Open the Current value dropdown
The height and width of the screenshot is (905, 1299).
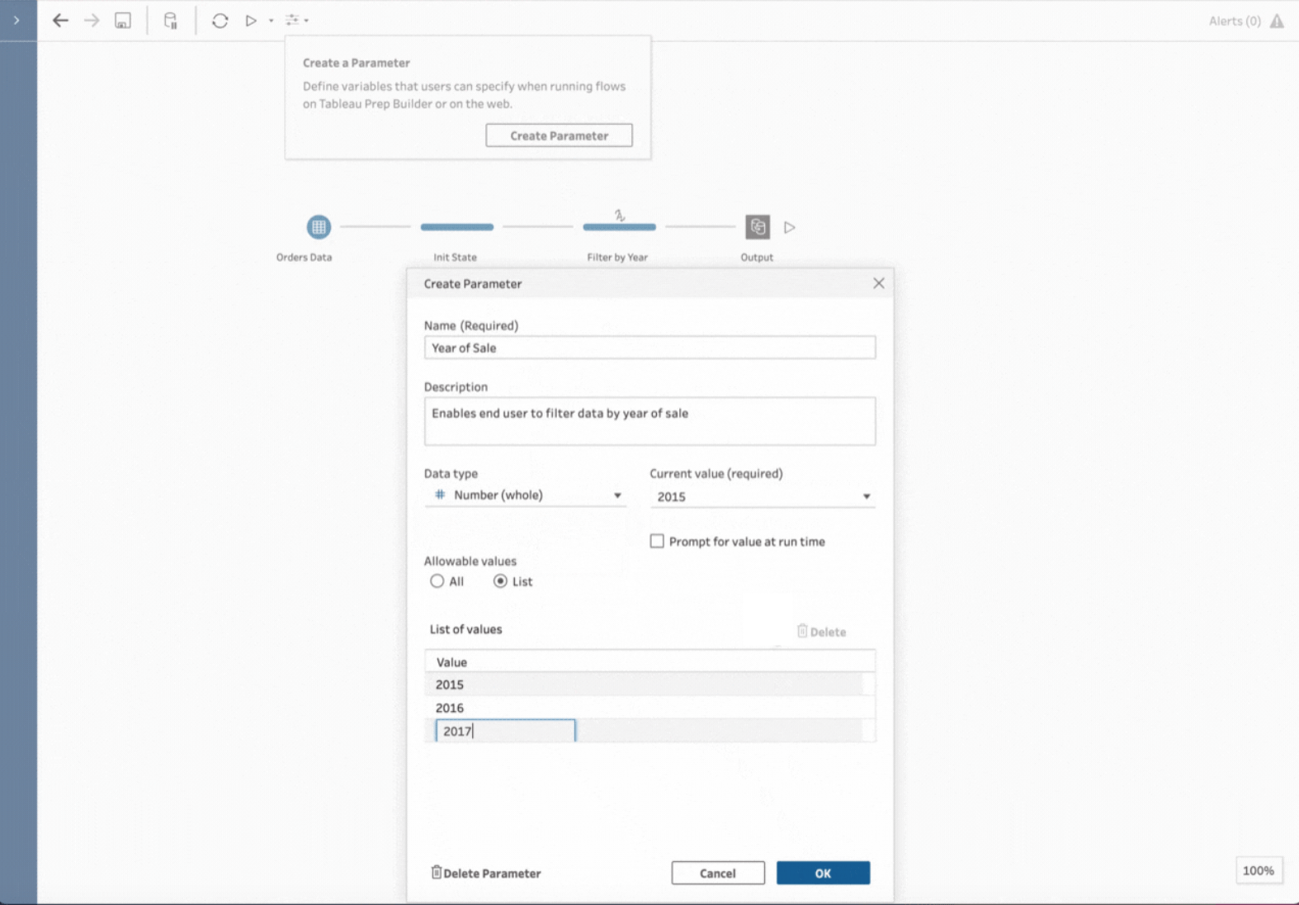click(762, 496)
